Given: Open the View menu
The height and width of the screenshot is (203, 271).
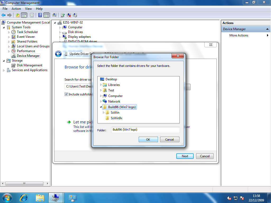Looking at the screenshot, I should pyautogui.click(x=28, y=8).
